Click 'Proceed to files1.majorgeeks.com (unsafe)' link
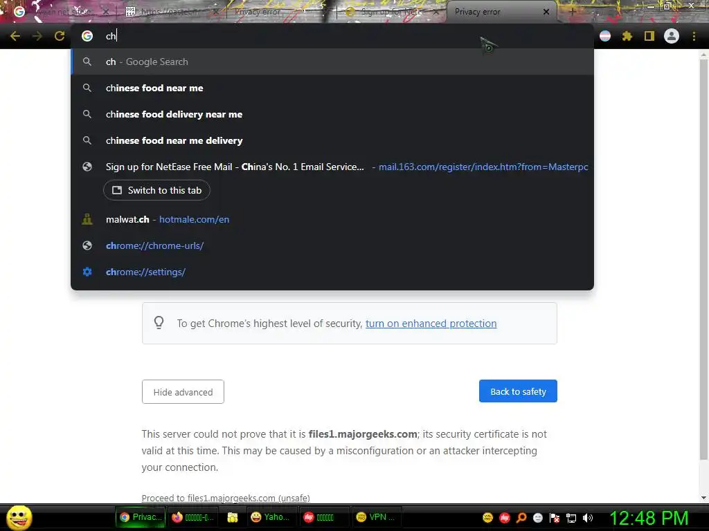The image size is (709, 531). pyautogui.click(x=226, y=498)
